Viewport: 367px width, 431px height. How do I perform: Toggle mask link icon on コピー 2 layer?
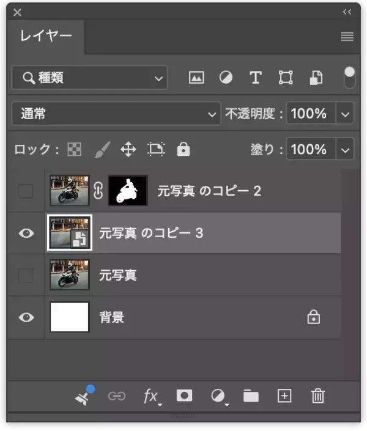[98, 191]
